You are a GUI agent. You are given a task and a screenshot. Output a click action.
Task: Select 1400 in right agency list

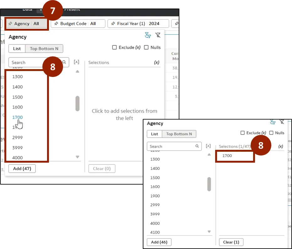155,169
